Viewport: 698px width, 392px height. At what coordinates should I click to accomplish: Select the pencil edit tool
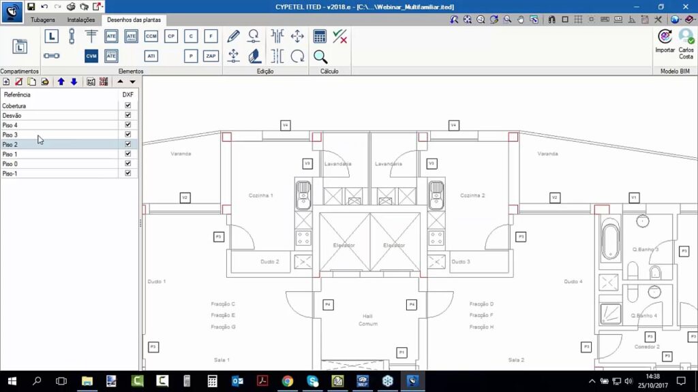tap(234, 36)
